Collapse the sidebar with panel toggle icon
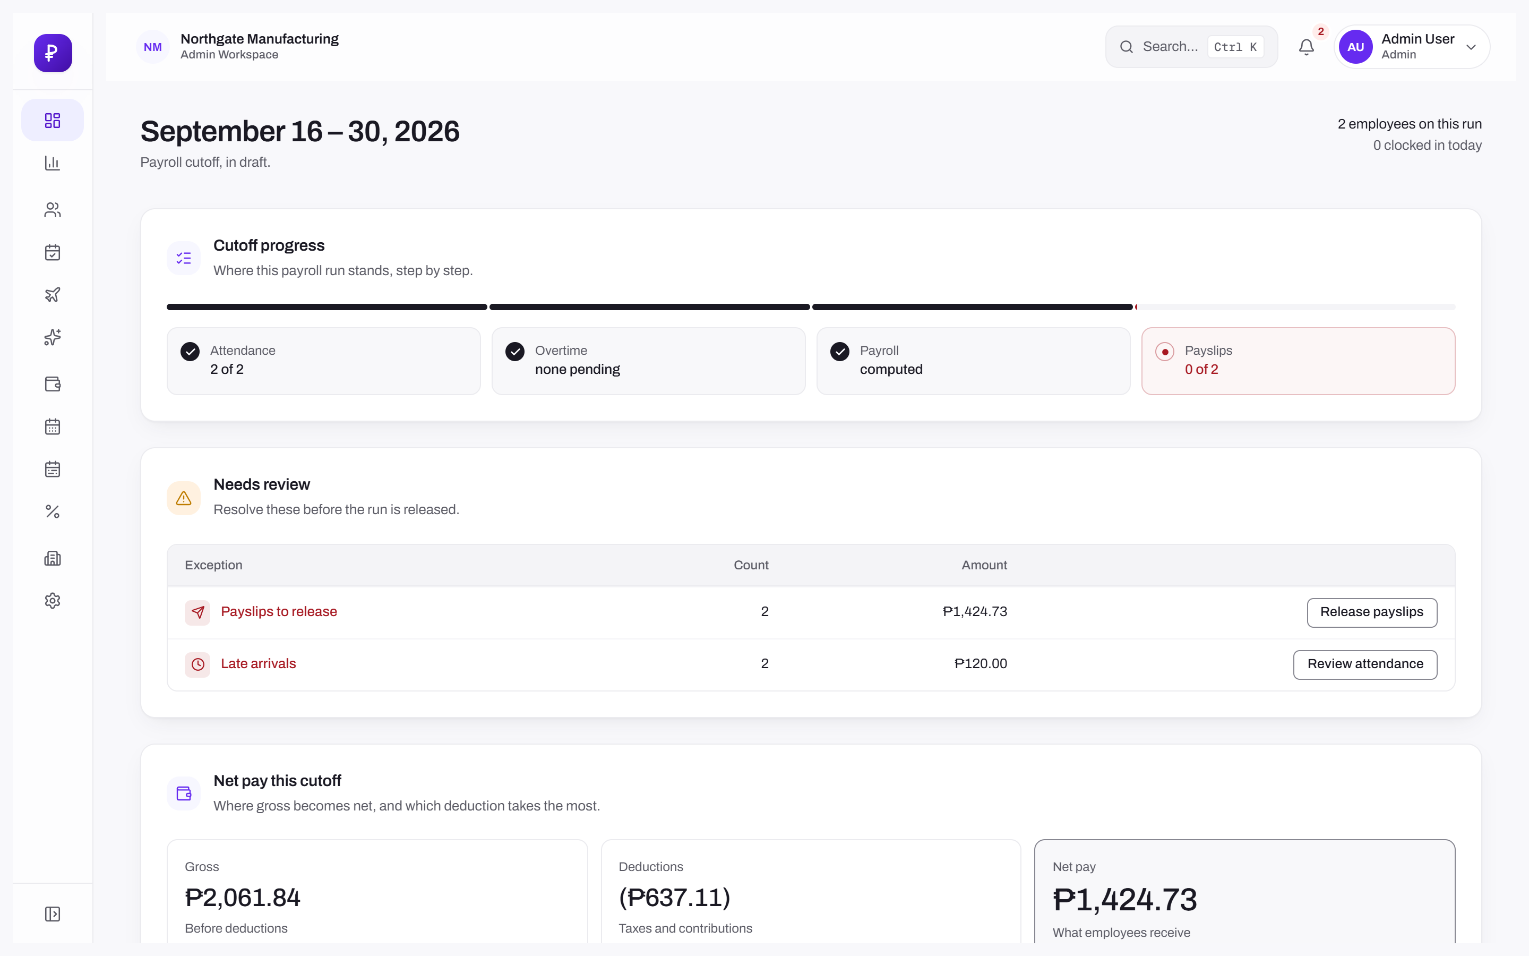Screen dimensions: 1529x956 tap(53, 914)
